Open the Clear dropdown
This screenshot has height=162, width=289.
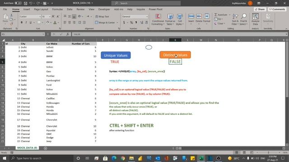click(x=220, y=23)
